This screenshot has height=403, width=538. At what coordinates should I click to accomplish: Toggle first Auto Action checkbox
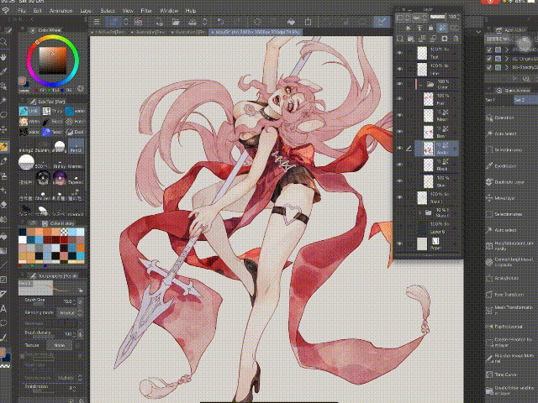coord(489,50)
